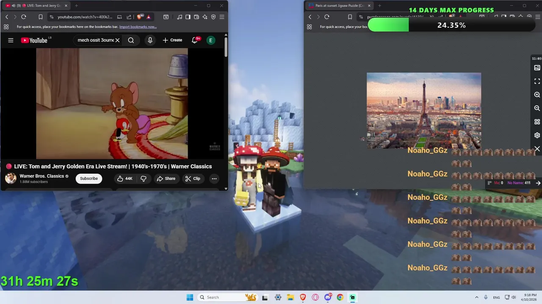Open the music playlist icon in YouTube window toolbar

point(180,17)
